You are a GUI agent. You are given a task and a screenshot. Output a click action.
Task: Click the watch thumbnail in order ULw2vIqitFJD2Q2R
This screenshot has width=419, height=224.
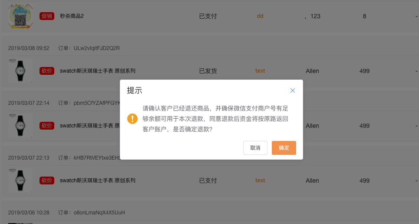(20, 71)
